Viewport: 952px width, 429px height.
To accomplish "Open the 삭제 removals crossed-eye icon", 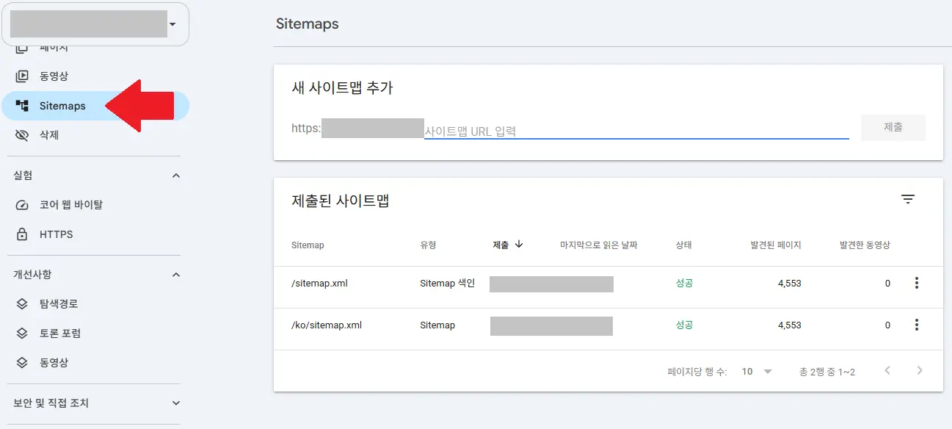I will (22, 135).
